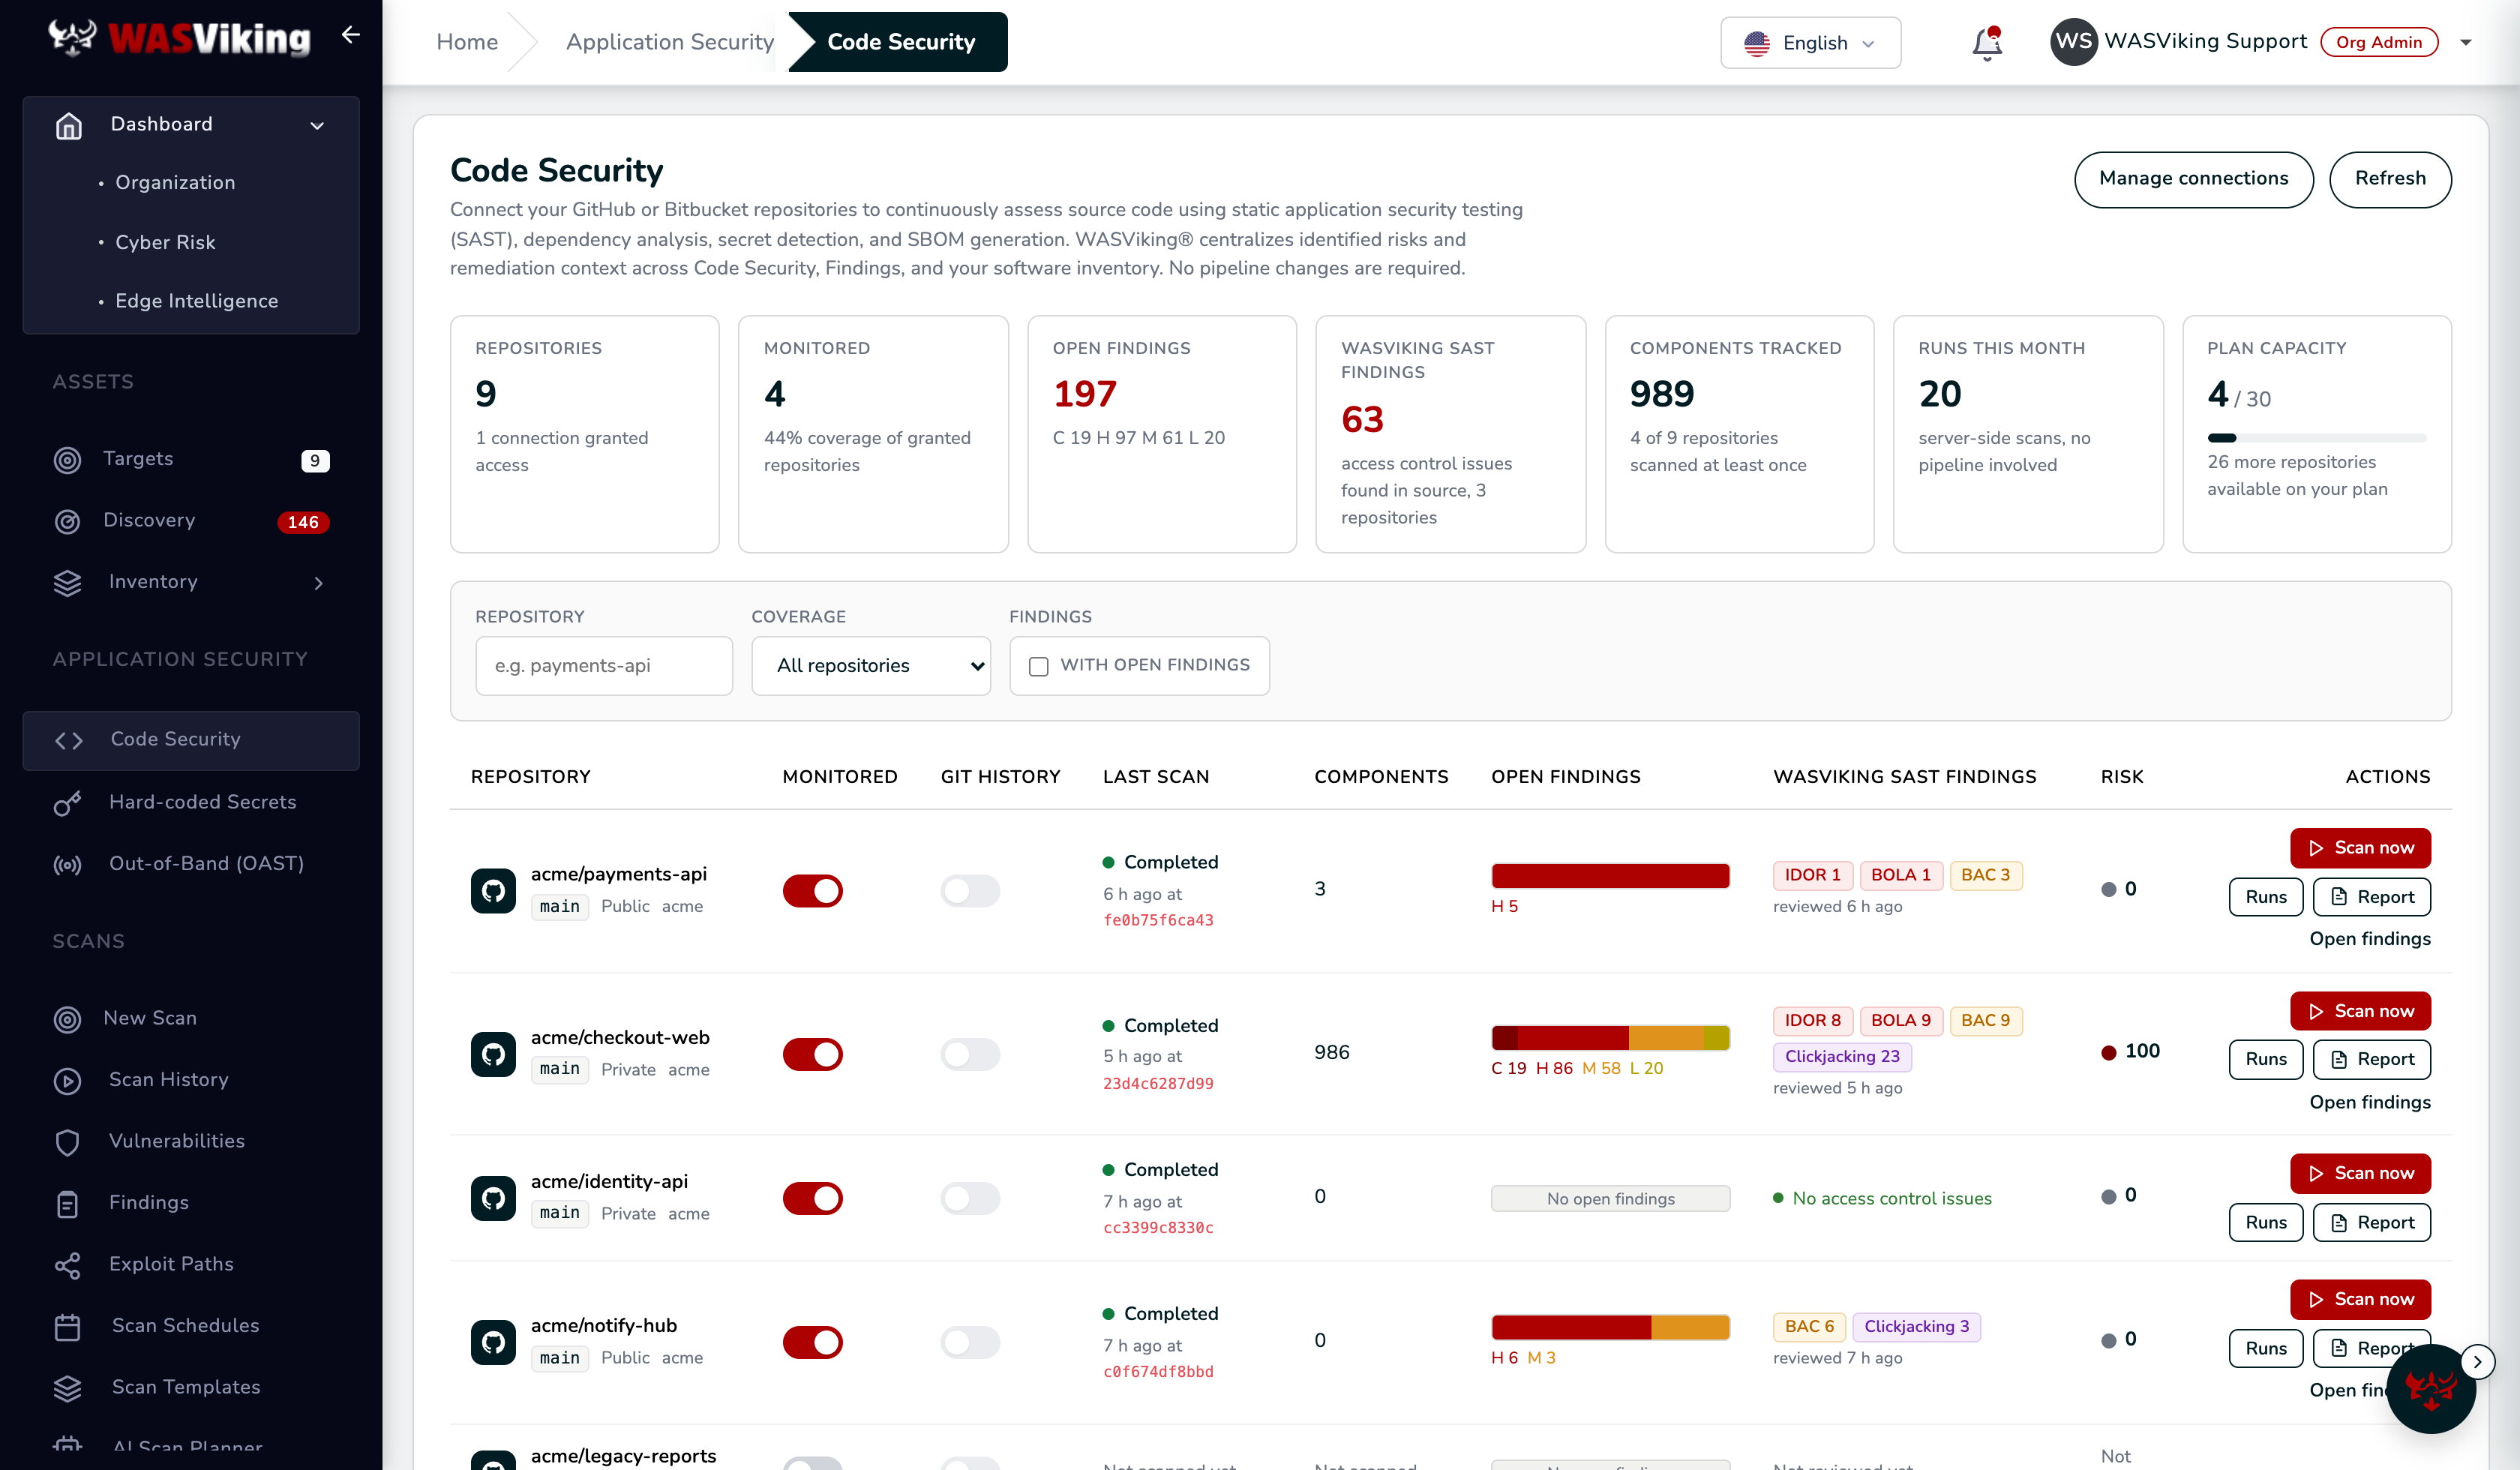2520x1470 pixels.
Task: Click the IDOR 8 tag
Action: pos(1812,1021)
